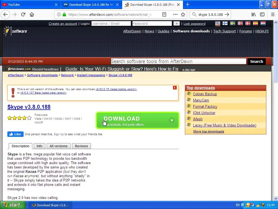Open the Info tab
This screenshot has height=209, width=278.
click(x=39, y=146)
